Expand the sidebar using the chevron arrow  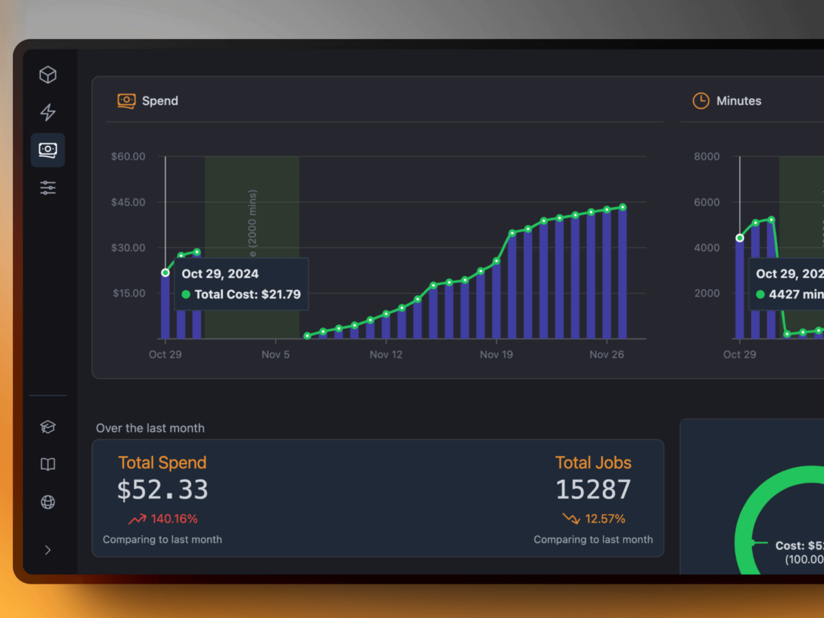click(47, 550)
